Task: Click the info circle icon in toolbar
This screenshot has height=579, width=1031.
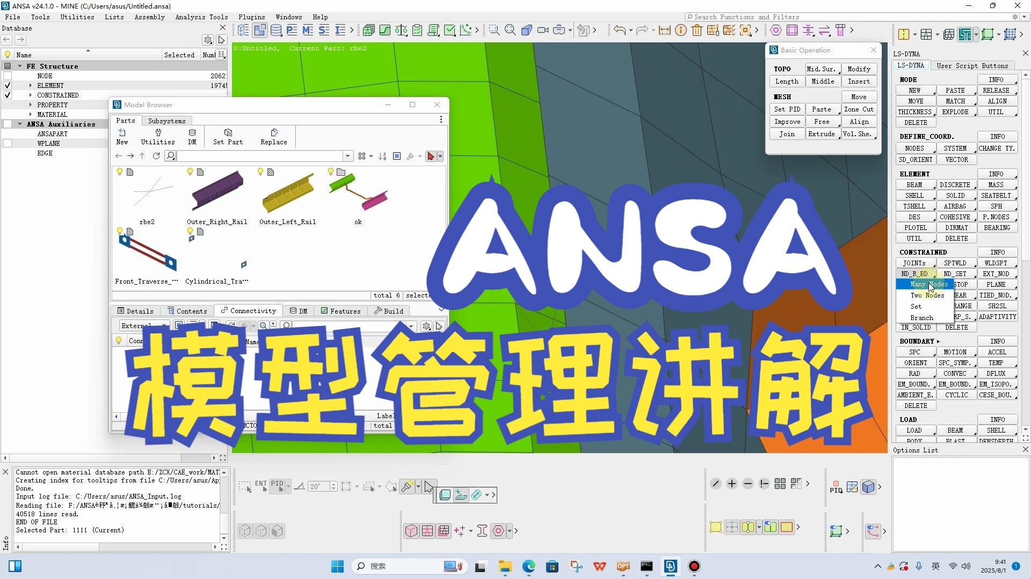Action: [x=680, y=31]
